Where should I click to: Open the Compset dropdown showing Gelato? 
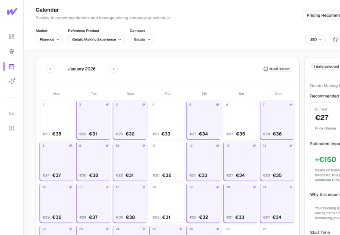[x=142, y=40]
